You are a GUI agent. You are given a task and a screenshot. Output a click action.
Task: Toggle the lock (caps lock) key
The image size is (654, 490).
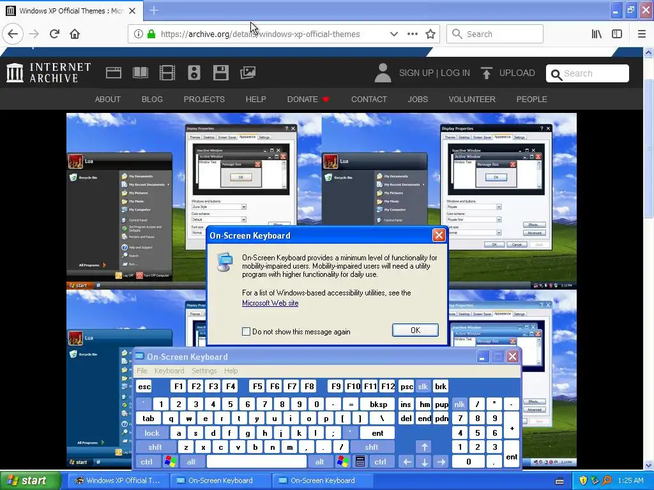coord(152,433)
